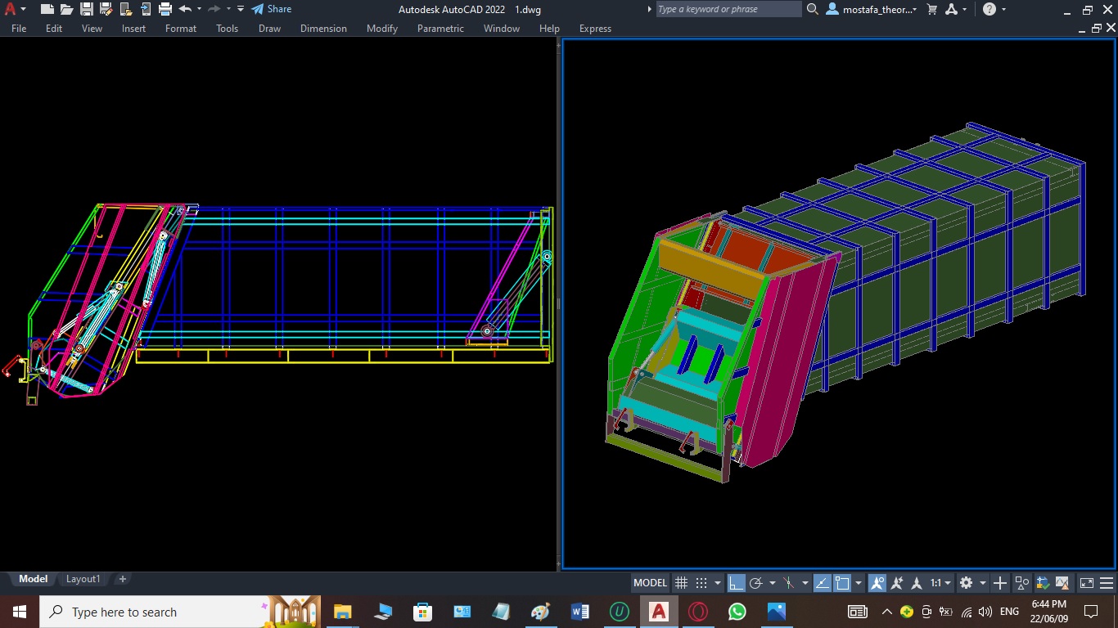Click the MODEL space button in status bar
This screenshot has height=628, width=1118.
tap(650, 583)
